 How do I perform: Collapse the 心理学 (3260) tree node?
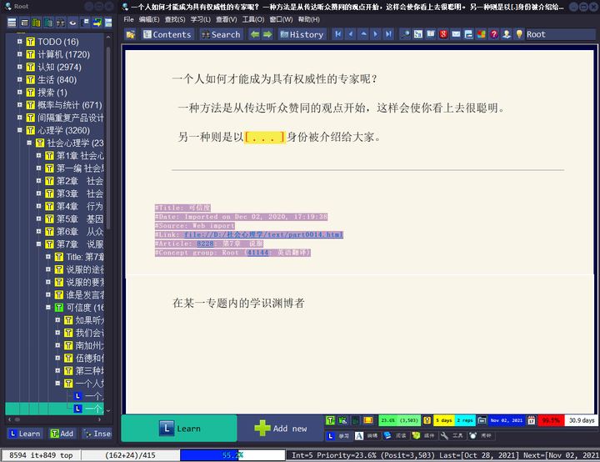coord(19,130)
